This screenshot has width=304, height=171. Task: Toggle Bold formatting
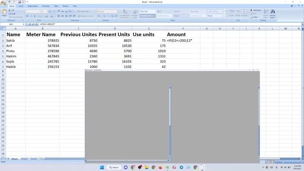(28, 16)
